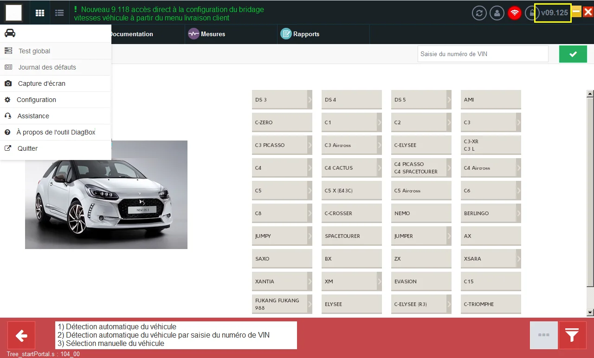Screen dimensions: 594x358
Task: Open Configuration from the side menu
Action: pos(56,100)
